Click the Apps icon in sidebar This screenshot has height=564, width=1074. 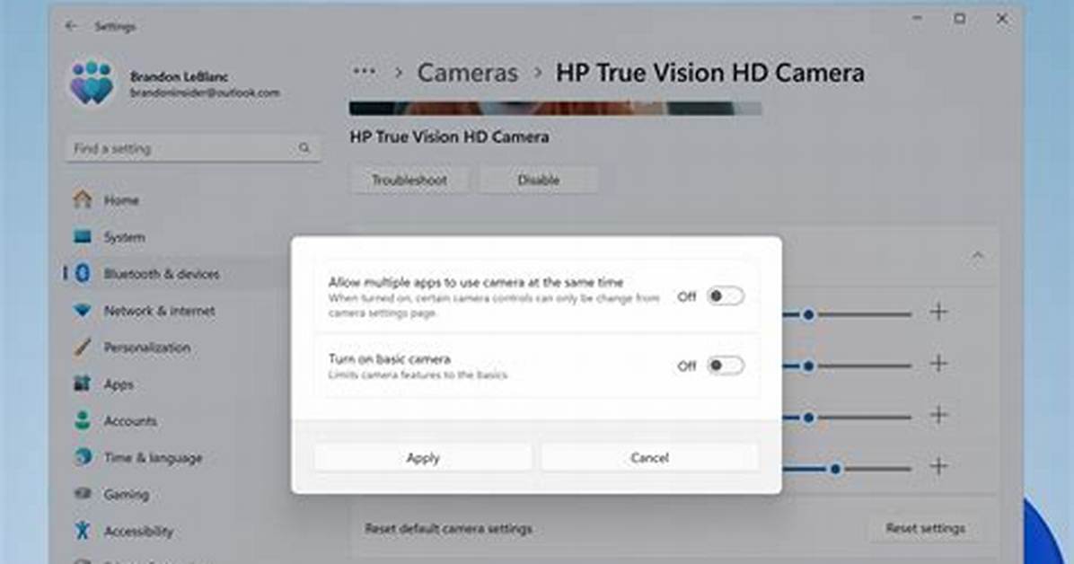click(83, 383)
